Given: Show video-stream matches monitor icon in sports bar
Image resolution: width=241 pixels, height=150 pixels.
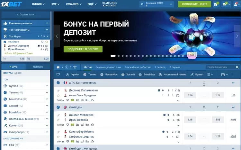Looking at the screenshot, I should [x=58, y=75].
